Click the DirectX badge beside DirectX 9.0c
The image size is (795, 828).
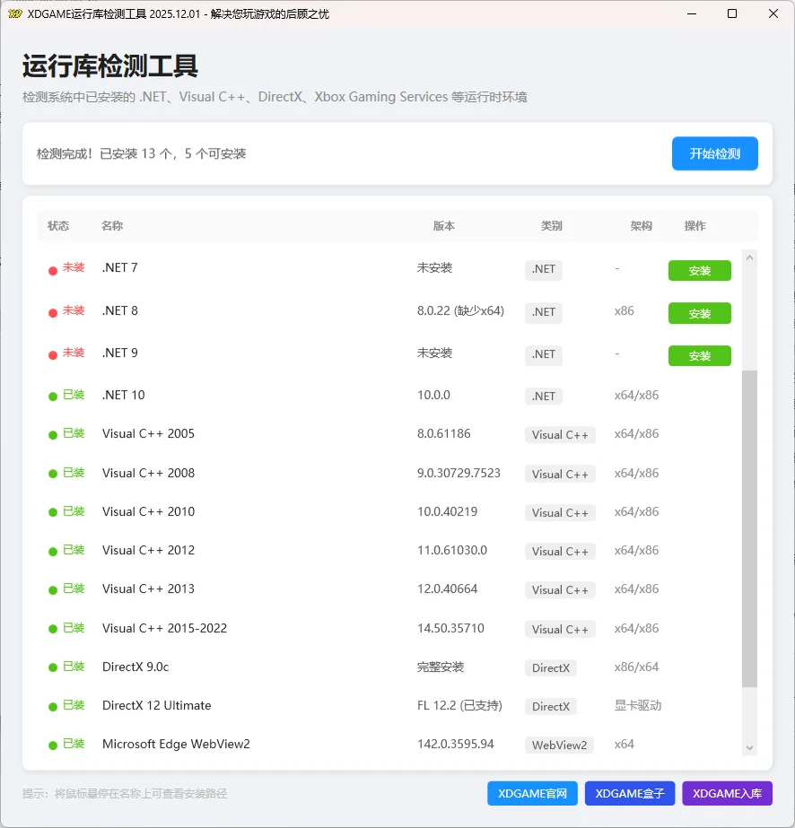(x=550, y=667)
